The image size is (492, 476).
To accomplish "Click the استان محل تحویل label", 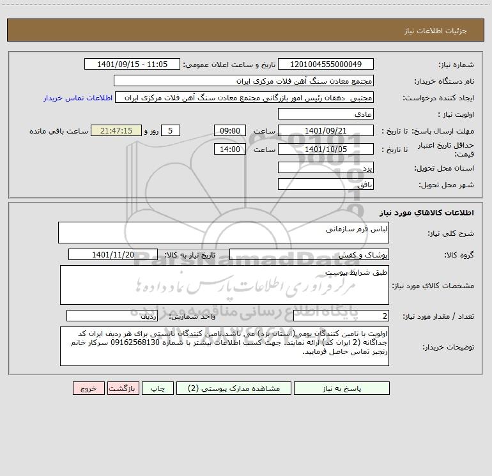I will tap(444, 169).
